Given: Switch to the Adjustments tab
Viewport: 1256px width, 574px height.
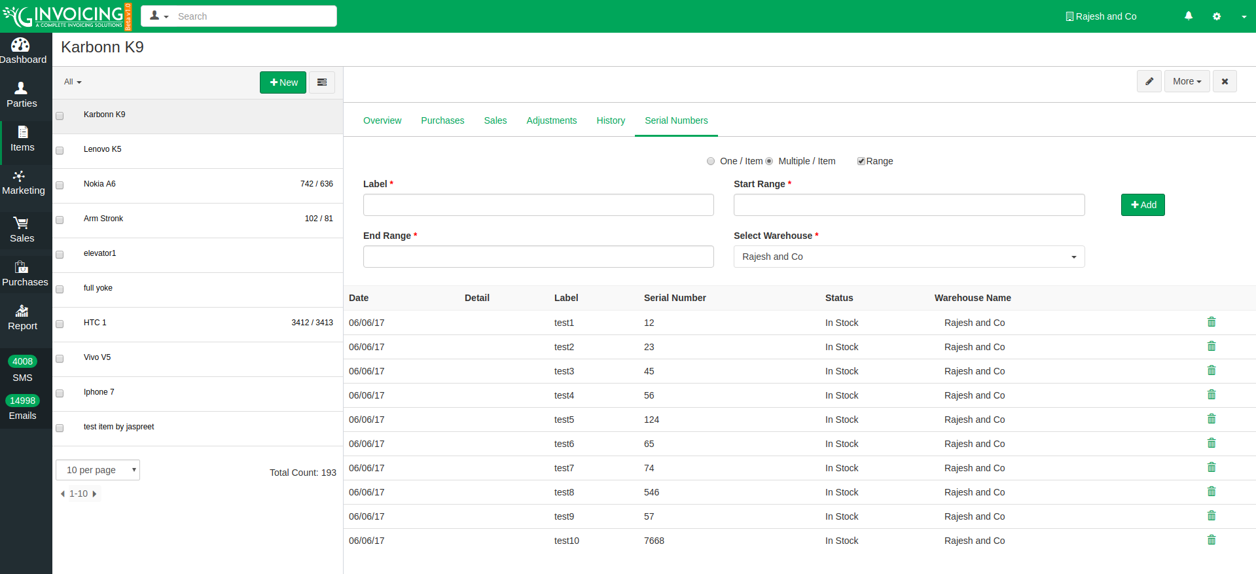Looking at the screenshot, I should click(x=552, y=120).
